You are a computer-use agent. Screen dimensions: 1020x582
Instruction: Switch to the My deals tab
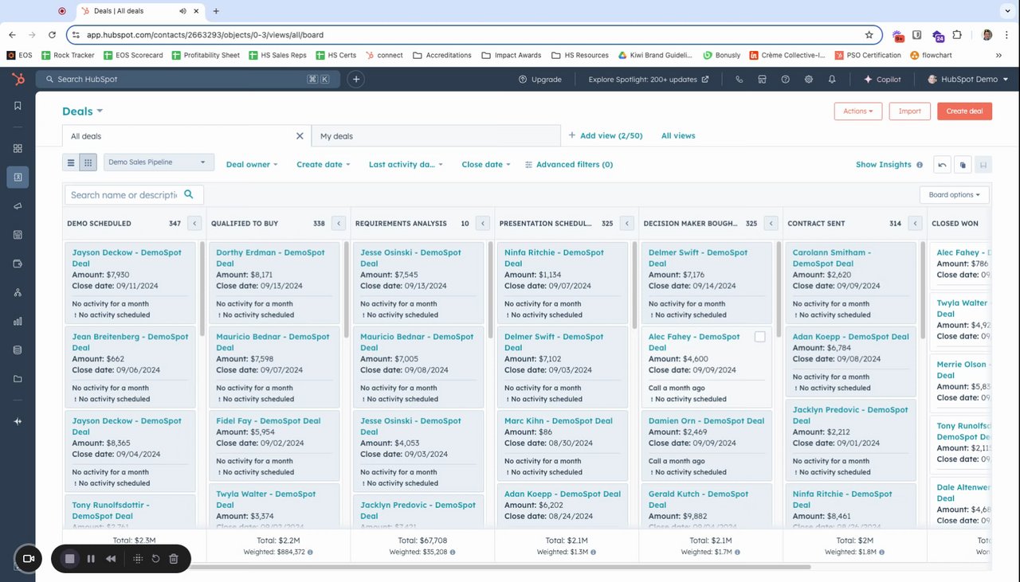[x=436, y=136]
